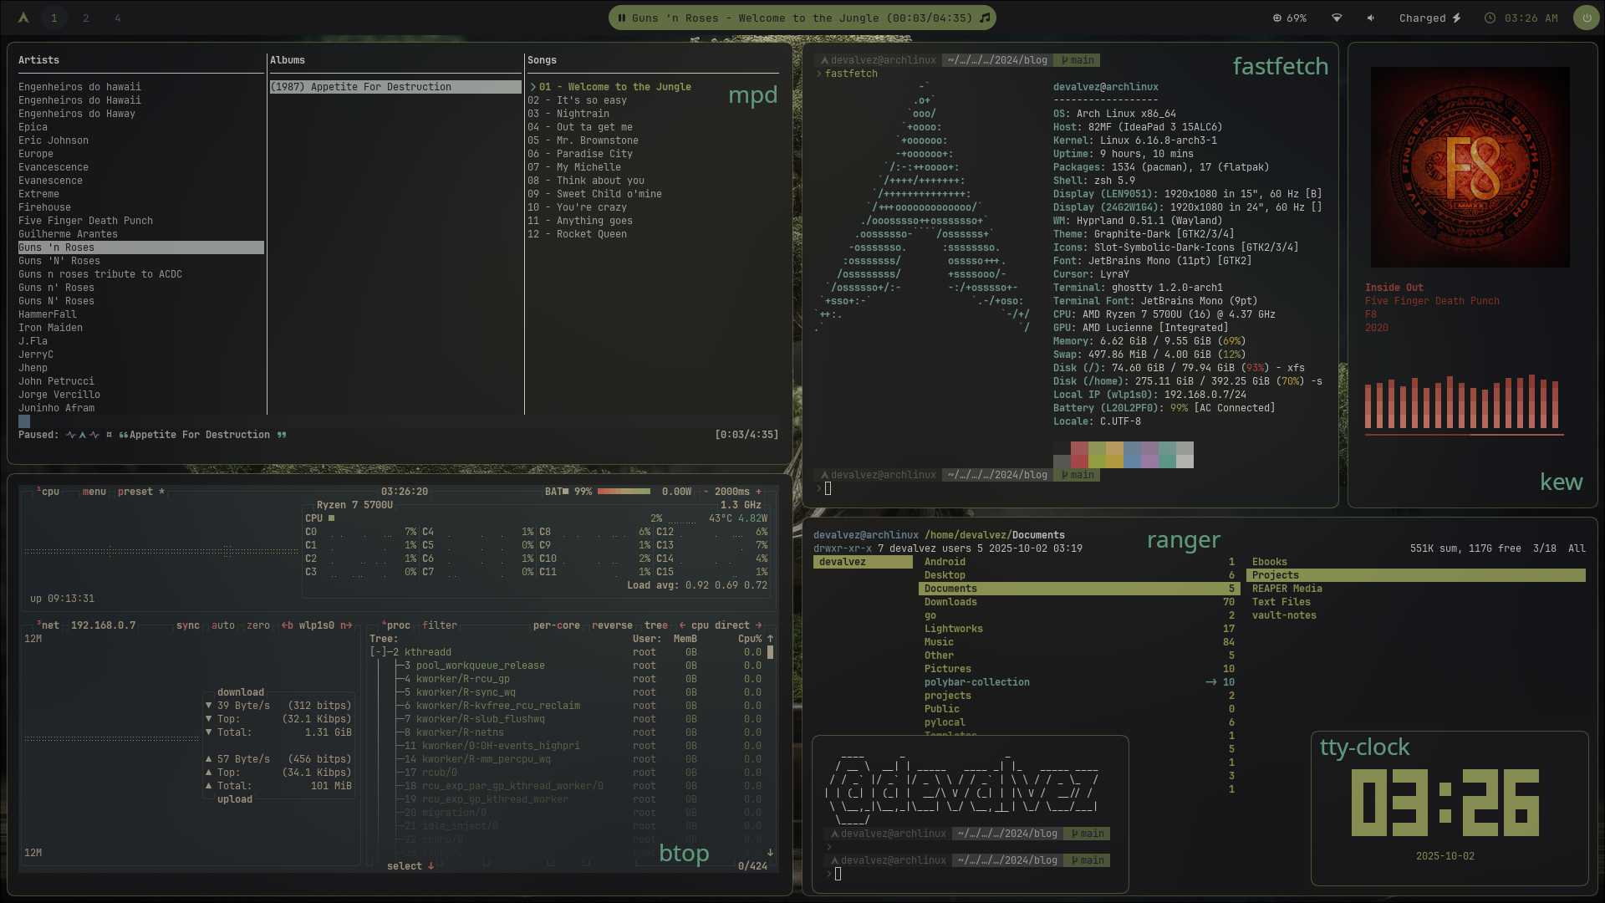Select the song 06 - Paradise City

(580, 154)
